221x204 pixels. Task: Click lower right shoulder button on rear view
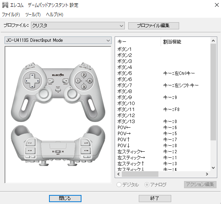click(86, 151)
